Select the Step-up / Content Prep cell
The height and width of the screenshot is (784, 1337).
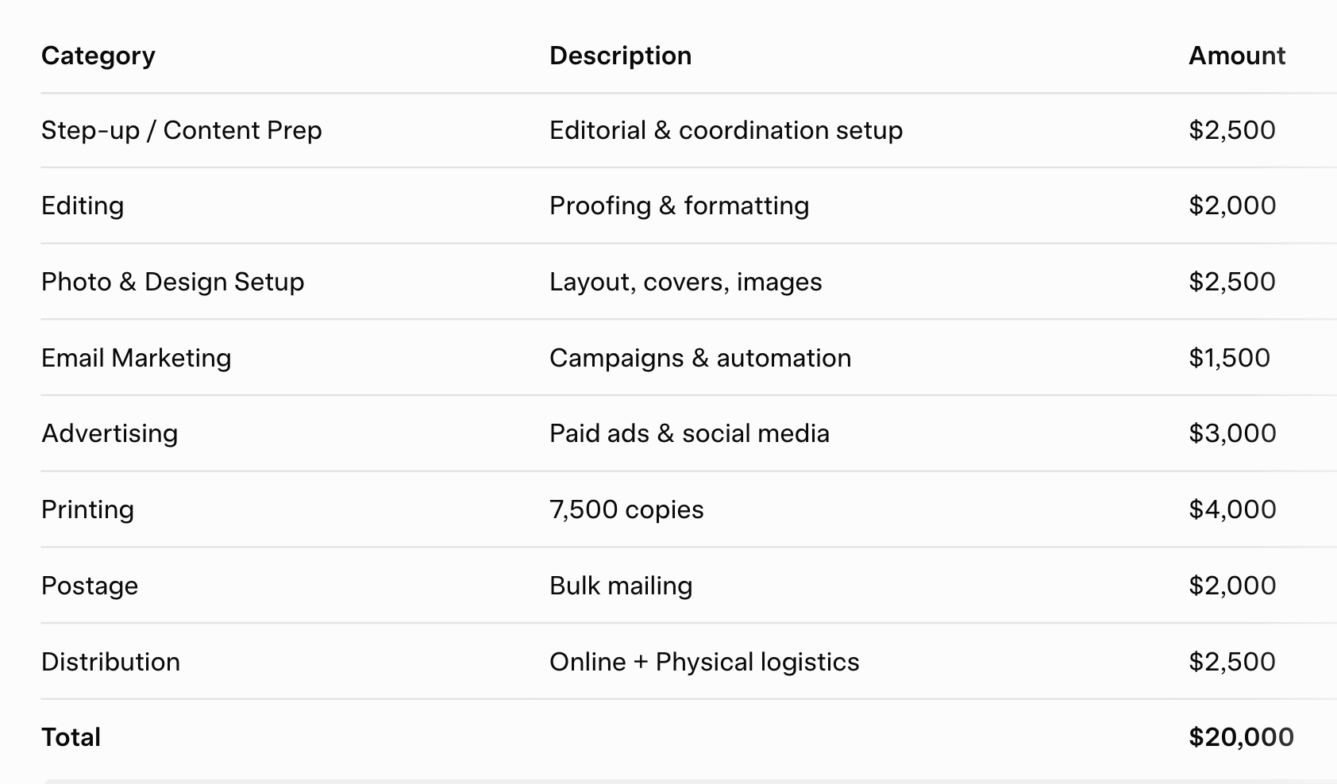[x=182, y=130]
